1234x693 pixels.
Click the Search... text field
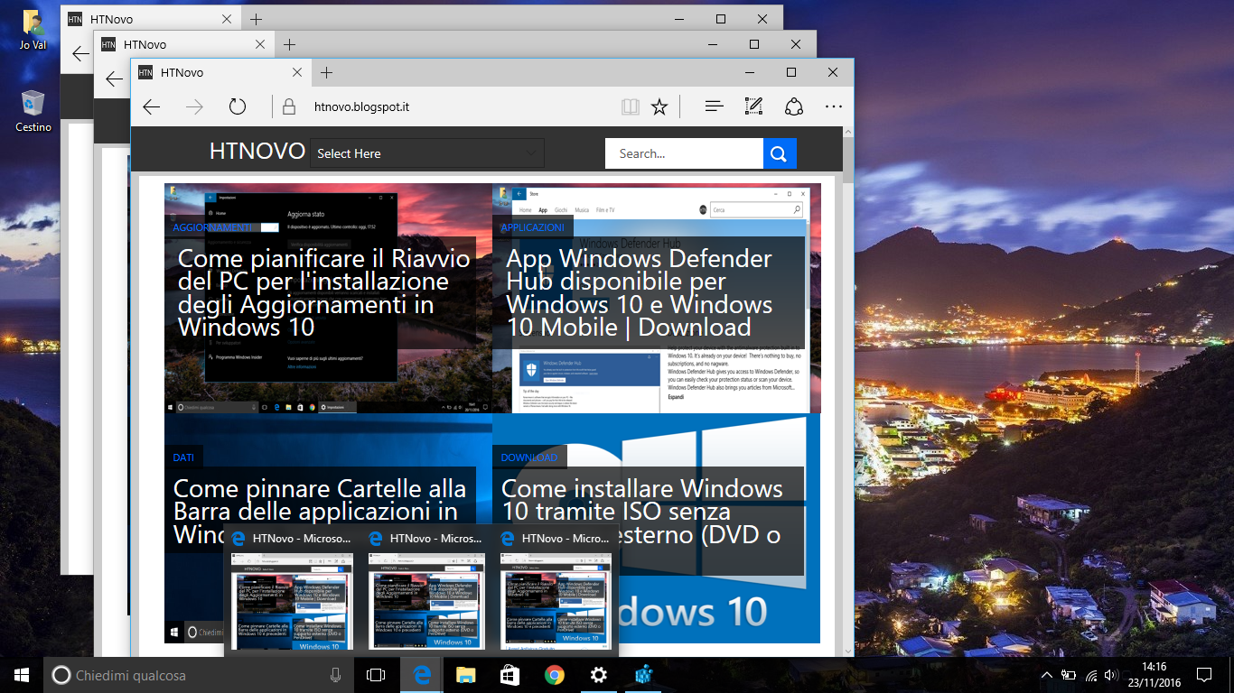coord(684,153)
